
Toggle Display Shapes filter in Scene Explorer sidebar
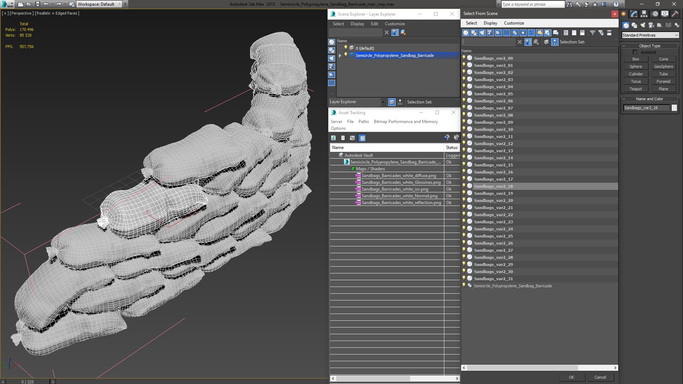point(332,50)
